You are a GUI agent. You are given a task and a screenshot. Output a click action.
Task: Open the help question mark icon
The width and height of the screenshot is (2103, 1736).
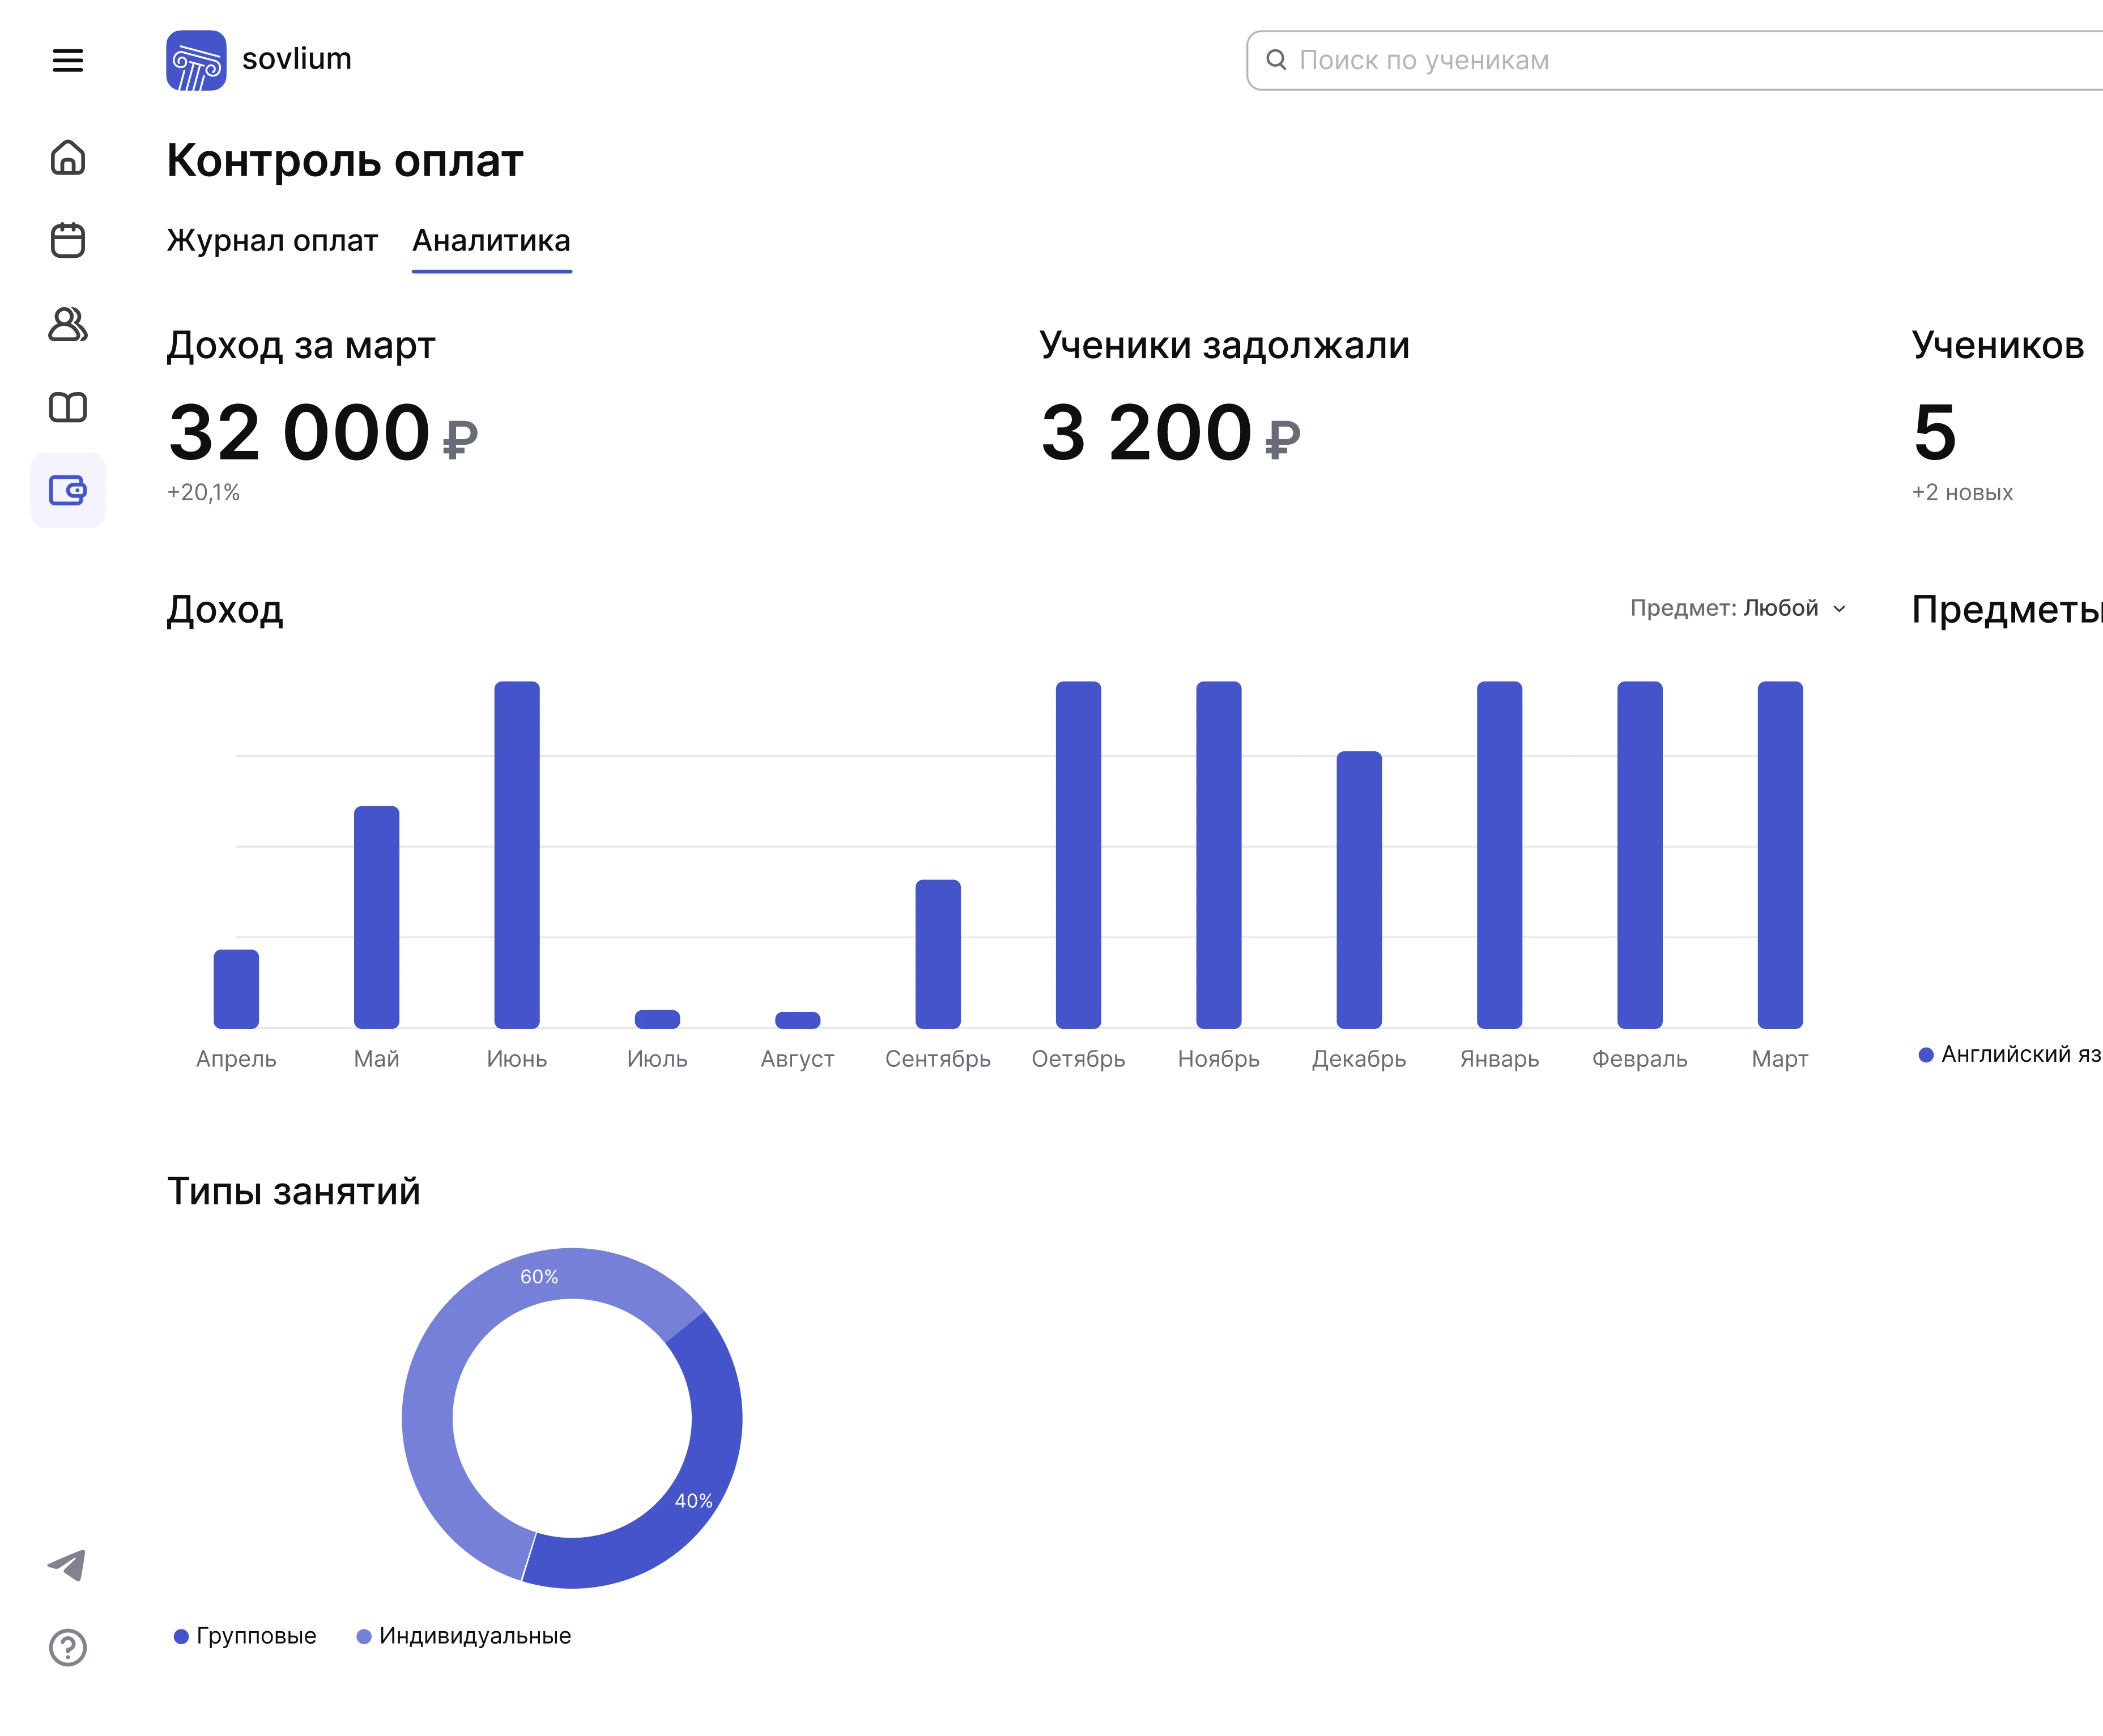67,1647
